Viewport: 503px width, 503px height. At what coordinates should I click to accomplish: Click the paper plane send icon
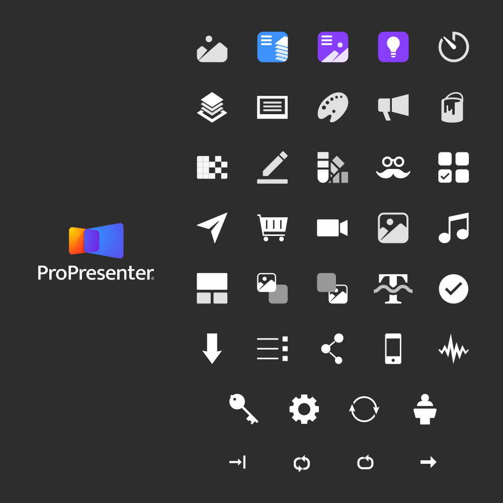(212, 227)
